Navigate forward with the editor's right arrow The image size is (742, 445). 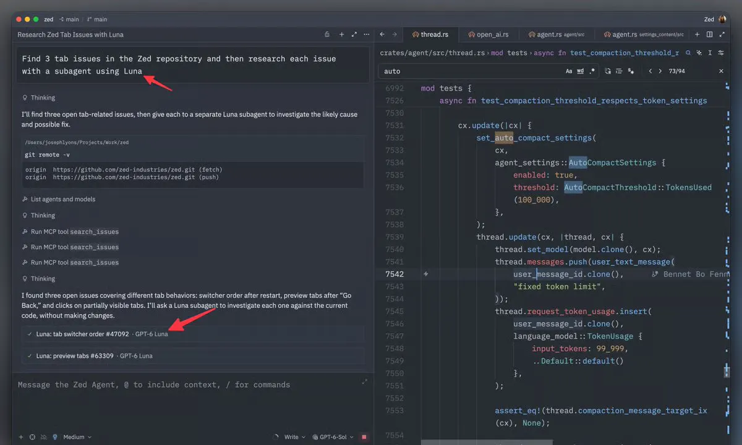pos(394,35)
